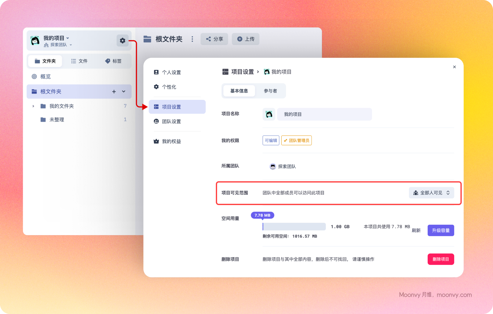493x314 pixels.
Task: Click the red 删除项目 button
Action: (440, 259)
